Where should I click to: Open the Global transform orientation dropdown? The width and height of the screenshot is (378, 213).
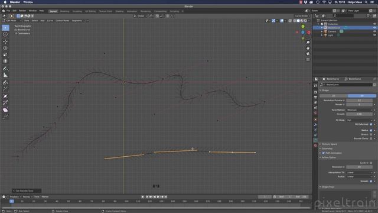tap(141, 16)
